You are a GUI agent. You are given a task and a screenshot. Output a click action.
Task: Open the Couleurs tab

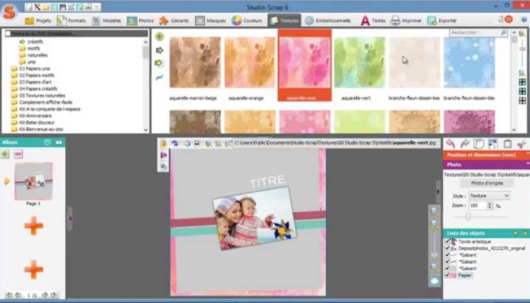pos(247,20)
